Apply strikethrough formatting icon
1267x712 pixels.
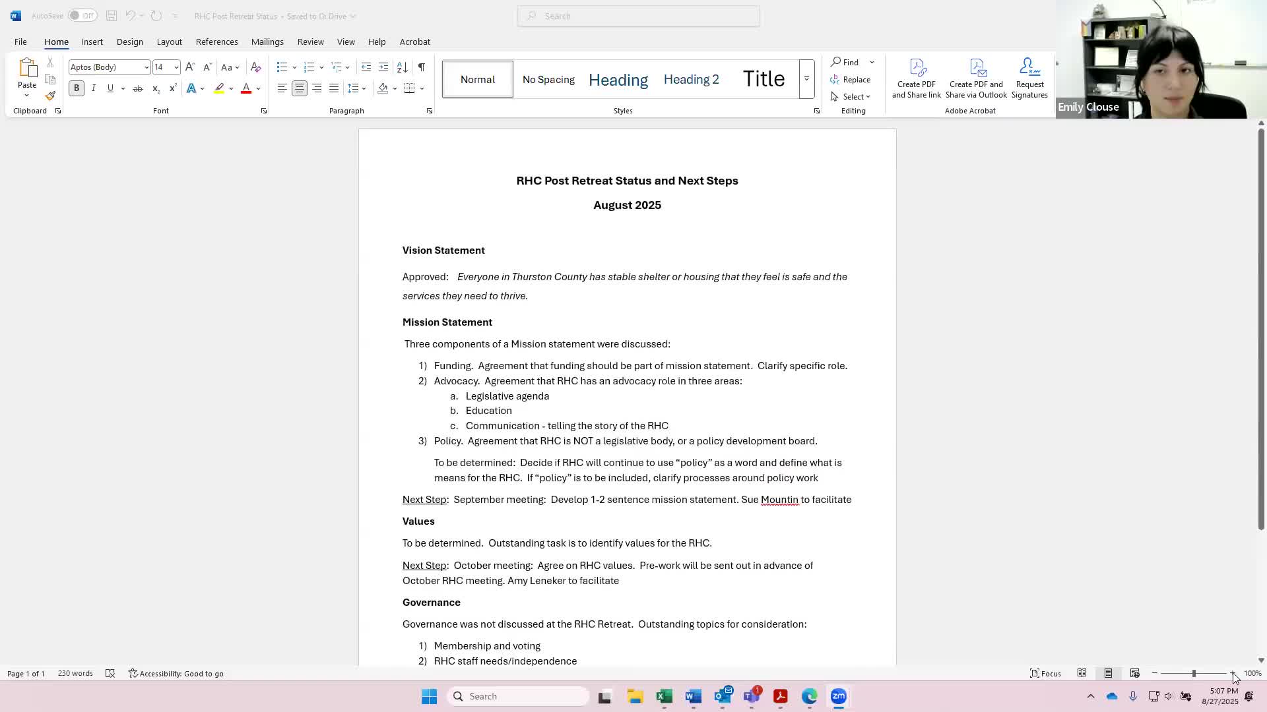[137, 88]
